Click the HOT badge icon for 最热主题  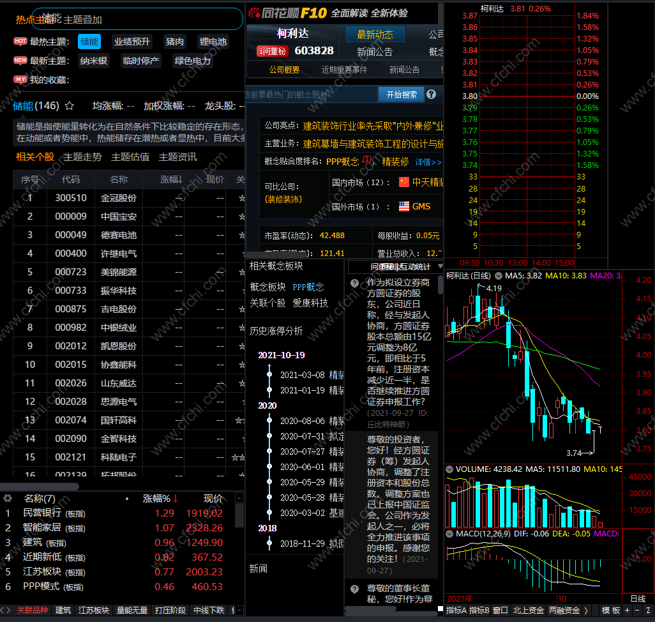(20, 41)
